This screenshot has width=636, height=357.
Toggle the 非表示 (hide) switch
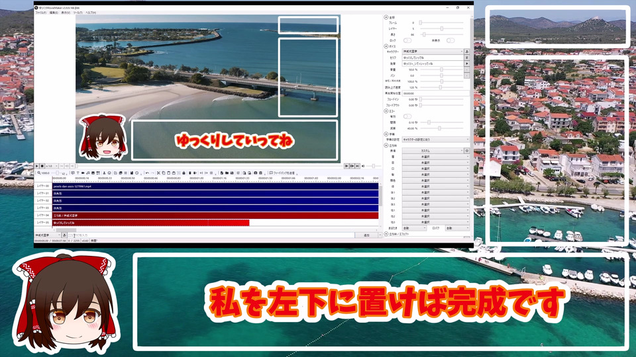coord(450,40)
